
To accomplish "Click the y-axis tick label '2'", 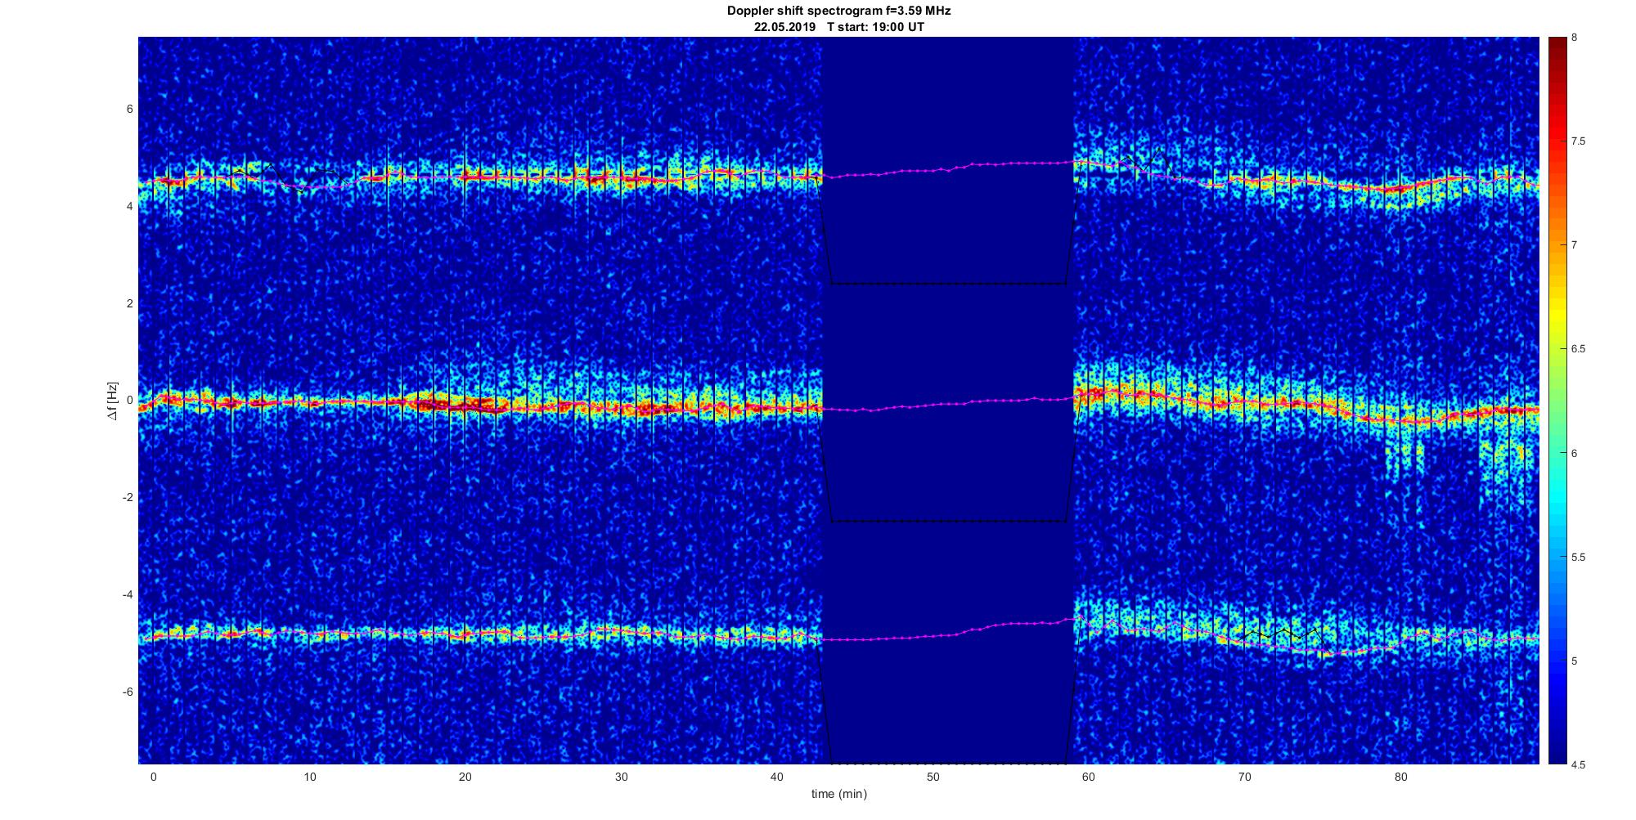I will tap(129, 303).
